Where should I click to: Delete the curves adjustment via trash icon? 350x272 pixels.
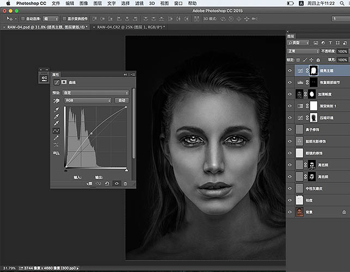(125, 184)
